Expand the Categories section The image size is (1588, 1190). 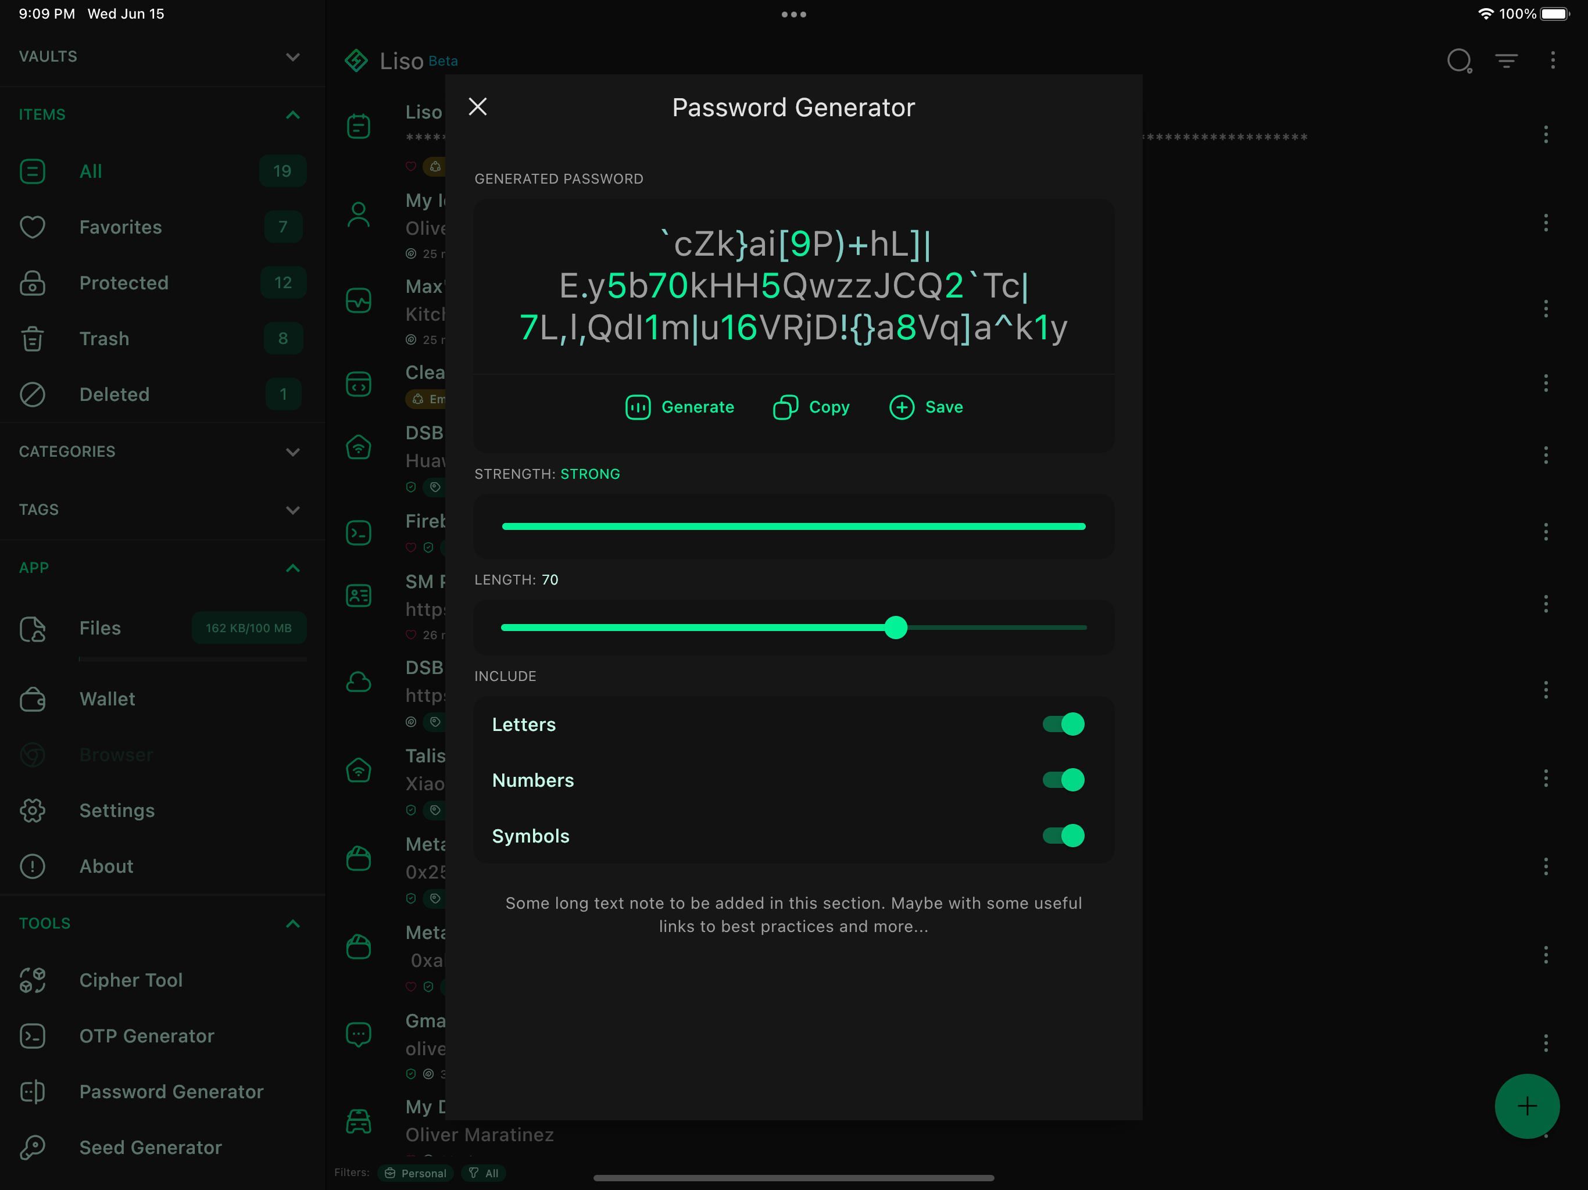pos(292,451)
